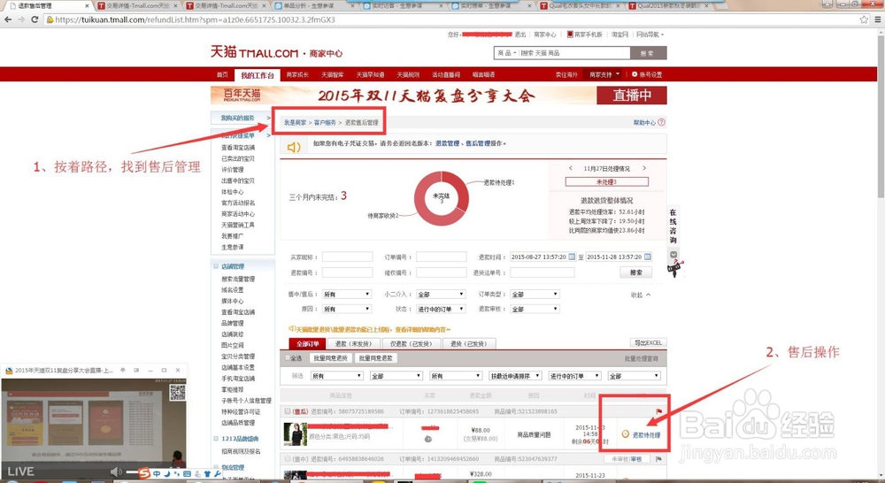This screenshot has width=885, height=483.
Task: Open the 原因 dropdown
Action: (x=346, y=309)
